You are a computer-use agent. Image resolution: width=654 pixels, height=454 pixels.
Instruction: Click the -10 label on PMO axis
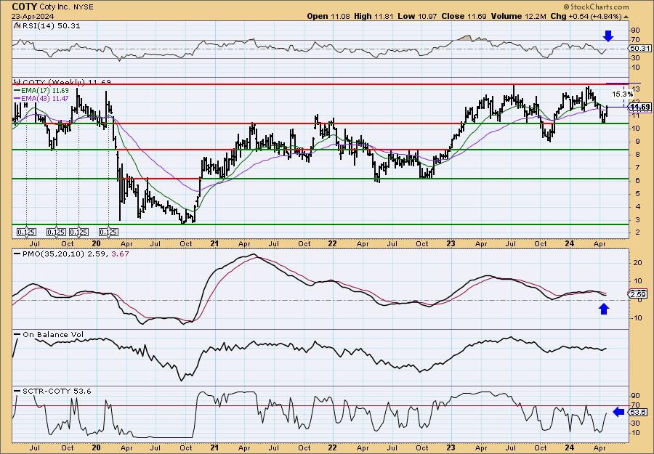637,317
